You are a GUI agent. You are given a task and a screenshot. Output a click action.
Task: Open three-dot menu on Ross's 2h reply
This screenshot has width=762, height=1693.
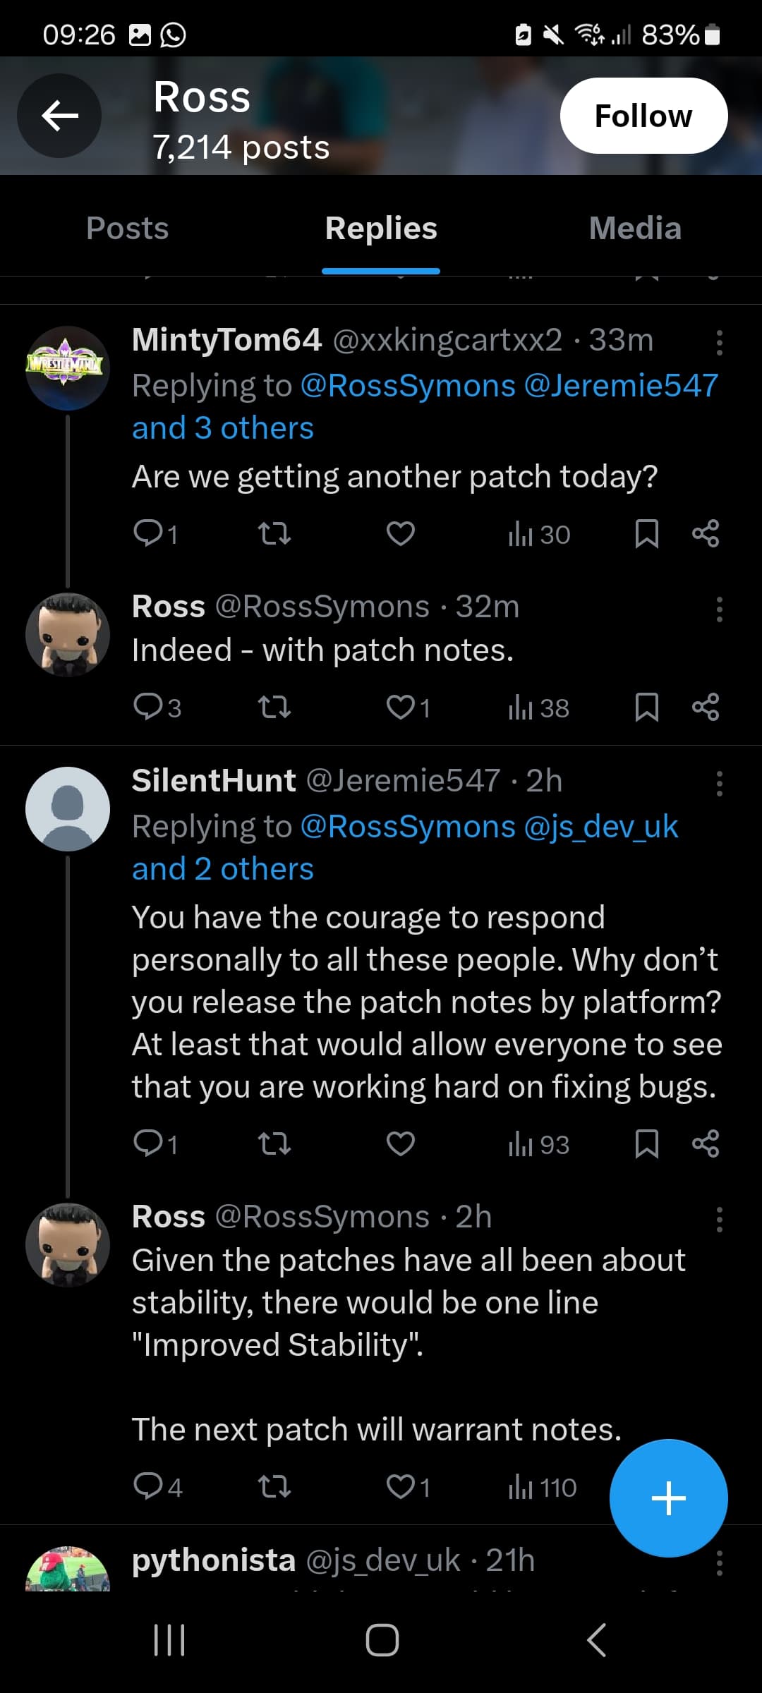tap(719, 1220)
